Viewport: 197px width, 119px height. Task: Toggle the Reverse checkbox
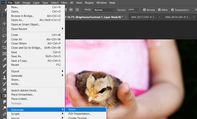pos(144,10)
